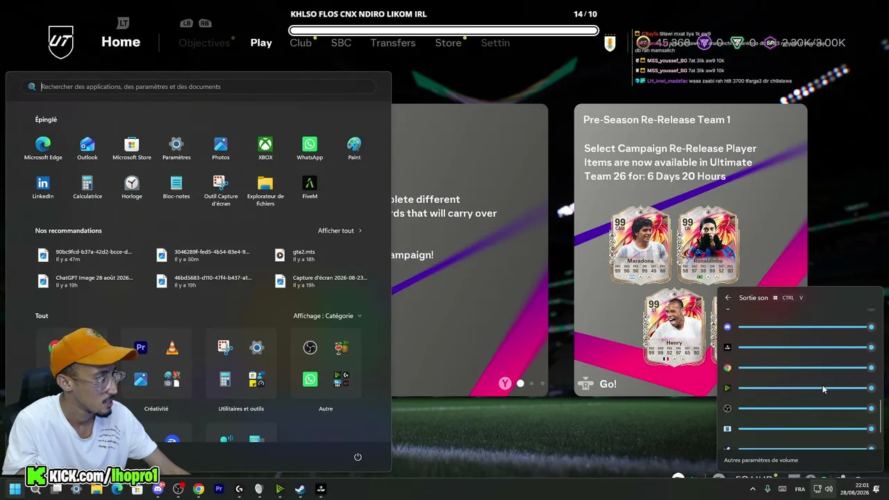Image resolution: width=889 pixels, height=500 pixels.
Task: Open Premiere Pro in Créativité group
Action: click(141, 347)
